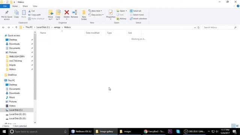Open Chrome FancyBox3 taskbar window
Screen dimensions: 240x135
pos(154,132)
